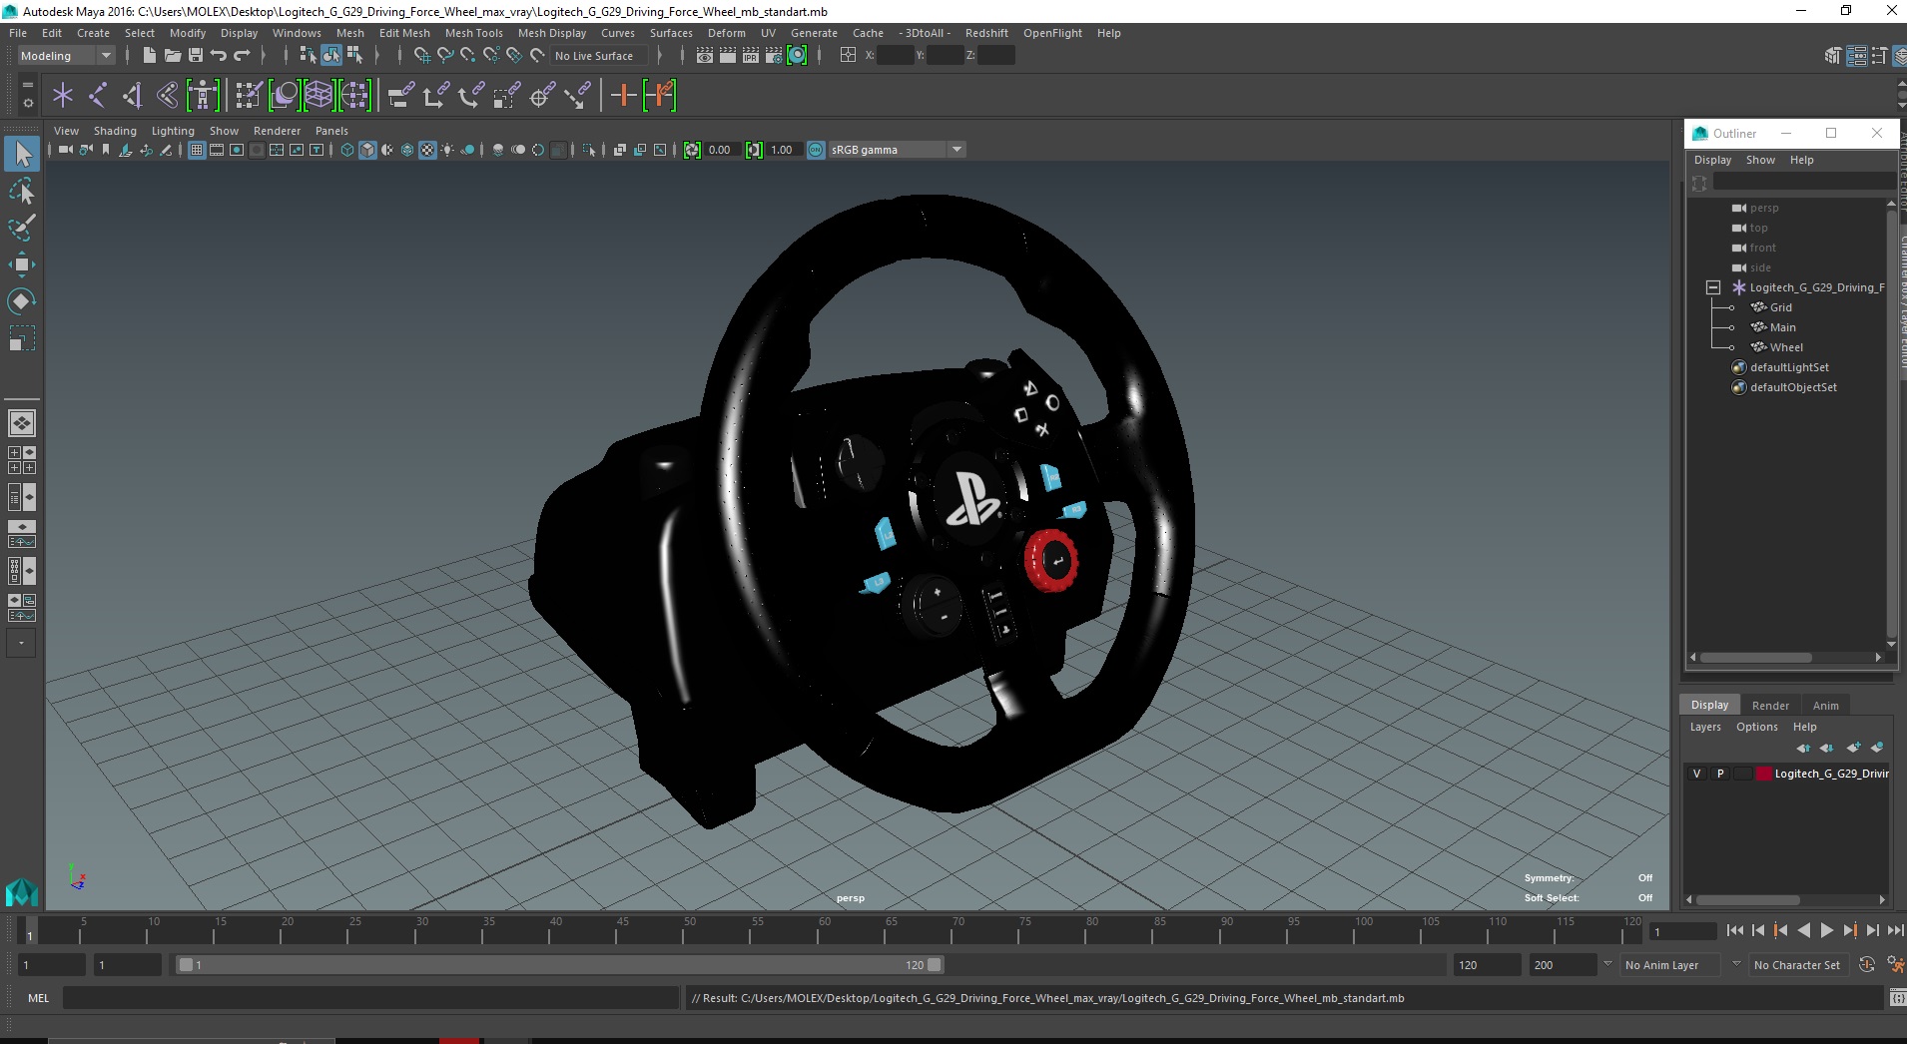The width and height of the screenshot is (1907, 1044).
Task: Open Render Settings clapperboard-gear icon
Action: (774, 56)
